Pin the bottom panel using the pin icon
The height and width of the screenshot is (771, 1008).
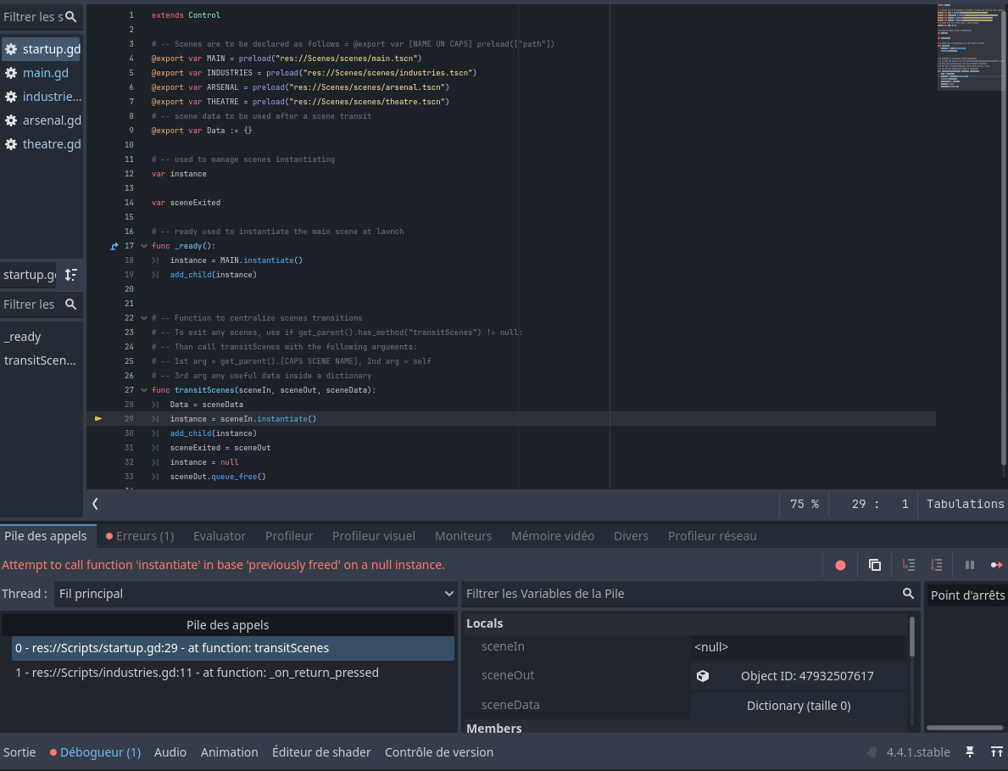[970, 751]
